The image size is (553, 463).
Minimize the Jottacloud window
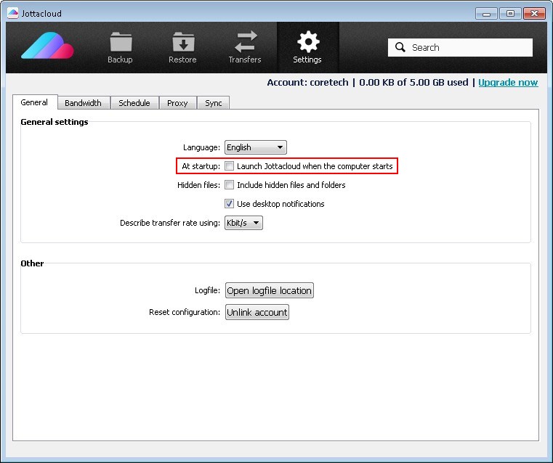[x=486, y=14]
